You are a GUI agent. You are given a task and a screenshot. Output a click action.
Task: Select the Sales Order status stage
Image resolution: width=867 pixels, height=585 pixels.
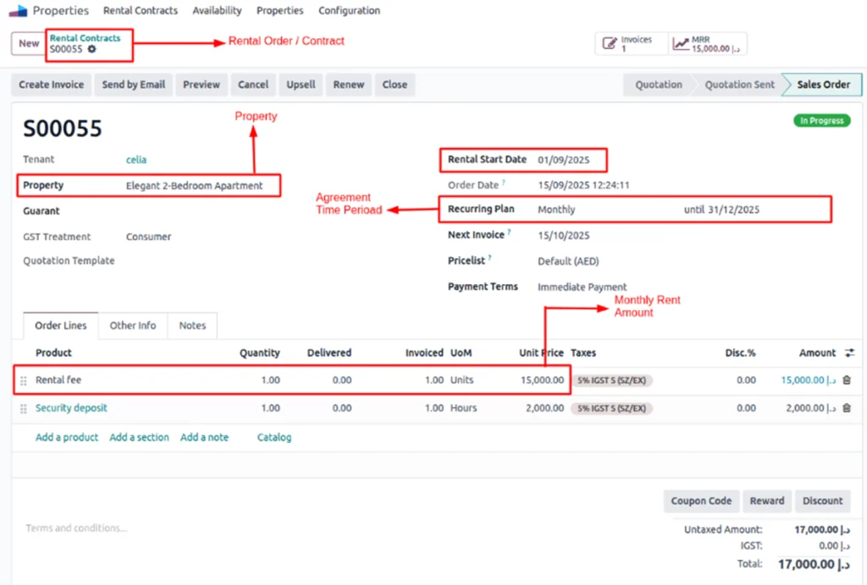click(823, 85)
